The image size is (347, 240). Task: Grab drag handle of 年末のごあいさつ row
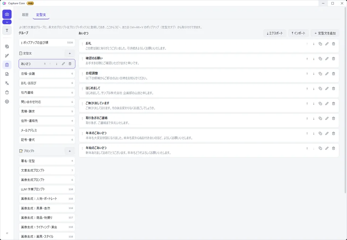point(82,133)
